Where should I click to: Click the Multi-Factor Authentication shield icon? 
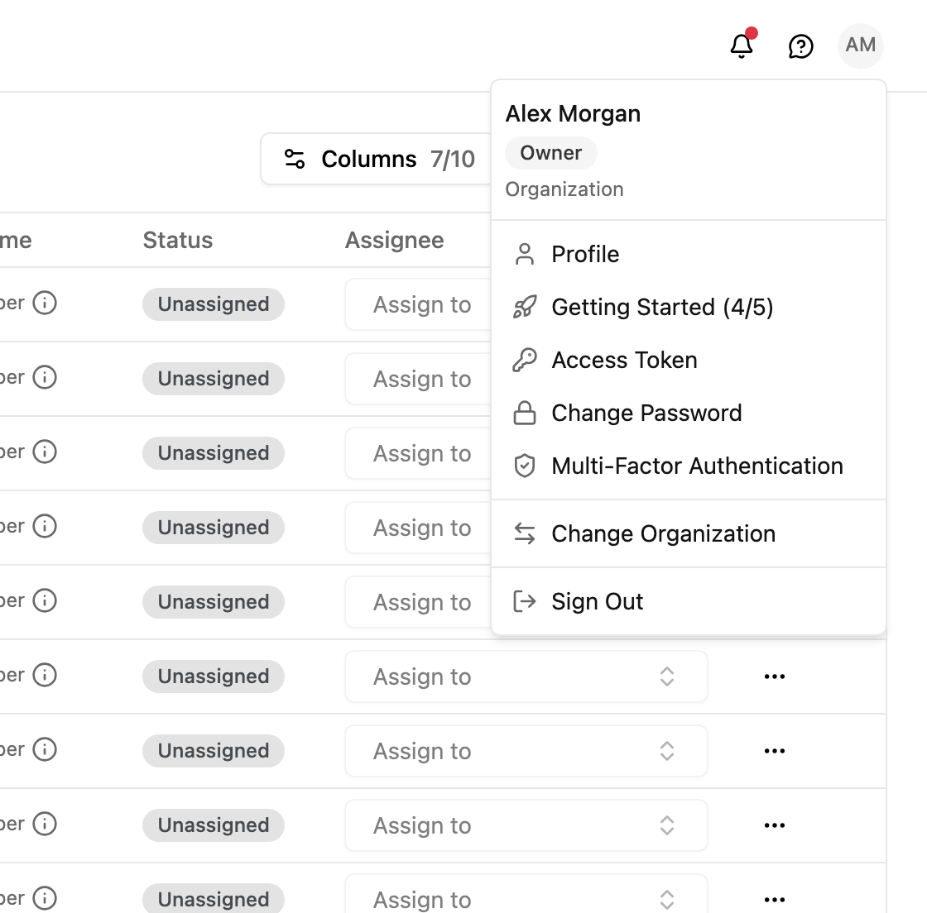pos(525,466)
